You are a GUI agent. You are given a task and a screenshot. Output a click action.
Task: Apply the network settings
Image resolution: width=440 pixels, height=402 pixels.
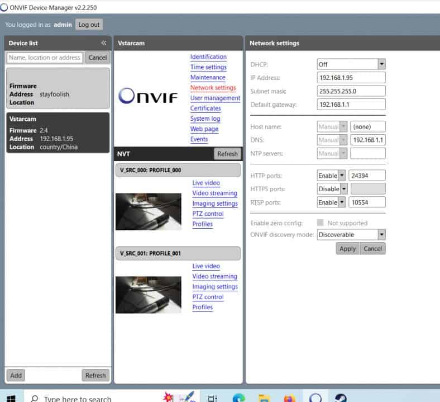[x=347, y=249]
